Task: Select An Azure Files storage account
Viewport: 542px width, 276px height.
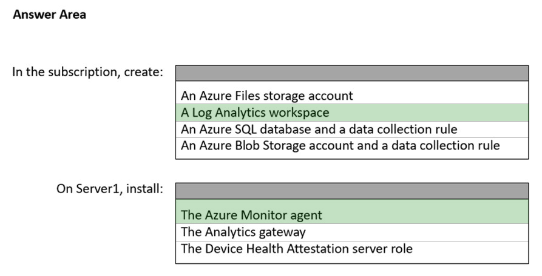Action: pyautogui.click(x=267, y=96)
